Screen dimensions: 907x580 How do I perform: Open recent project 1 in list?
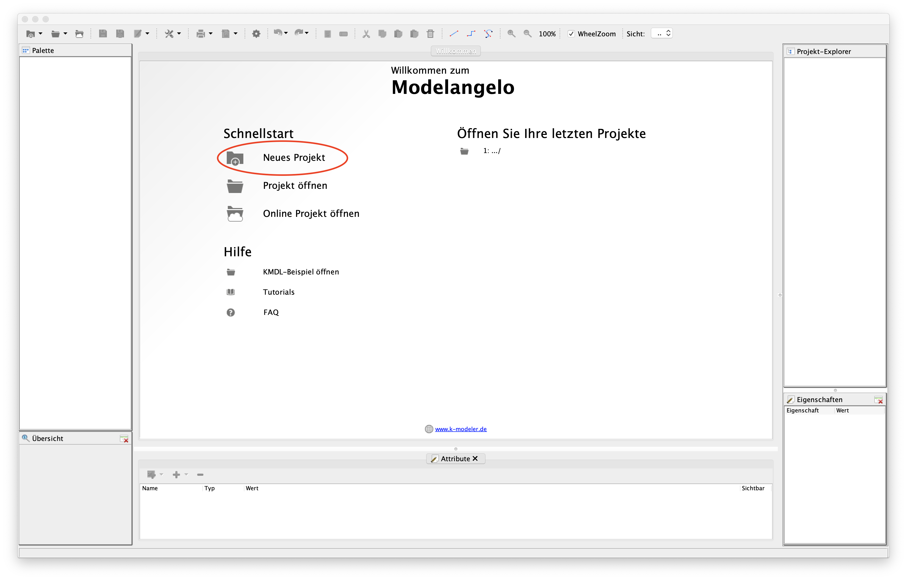(492, 151)
